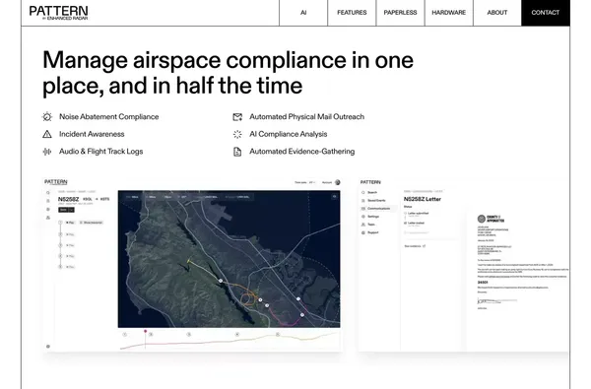
Task: Click the first Play button in the audio log list
Action: pos(70,223)
